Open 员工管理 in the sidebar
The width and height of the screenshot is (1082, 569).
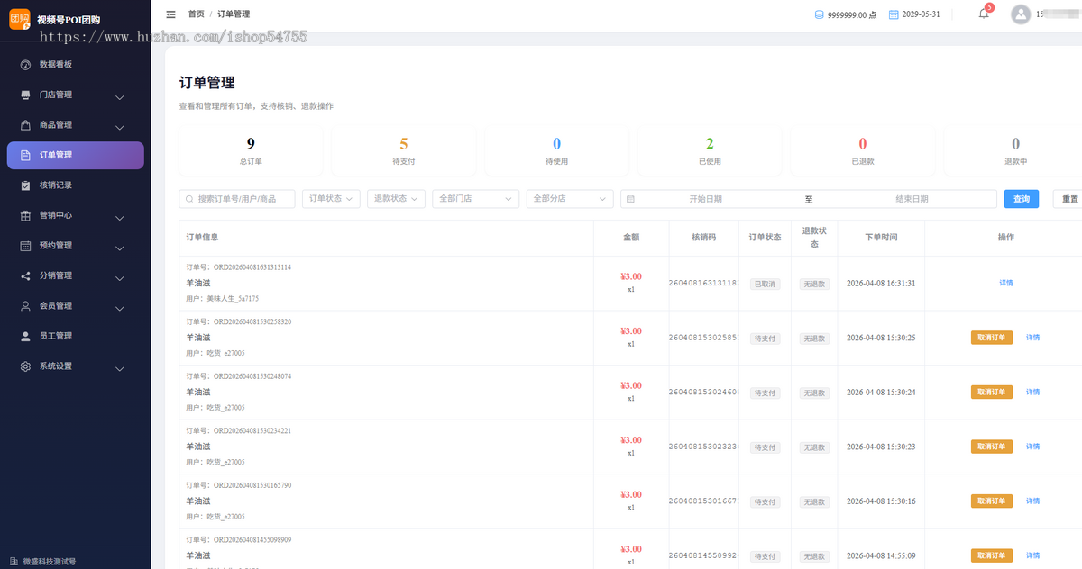click(x=76, y=336)
